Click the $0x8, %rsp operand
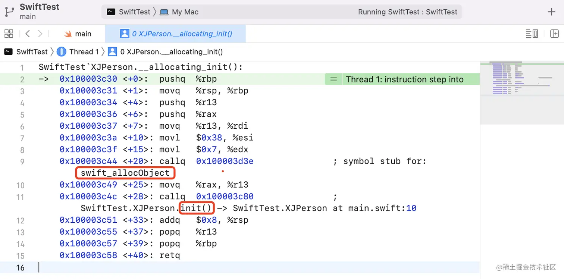This screenshot has width=564, height=279. click(222, 220)
